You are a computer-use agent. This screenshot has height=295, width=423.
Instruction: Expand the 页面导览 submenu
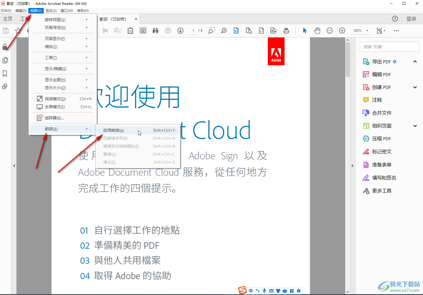click(63, 28)
